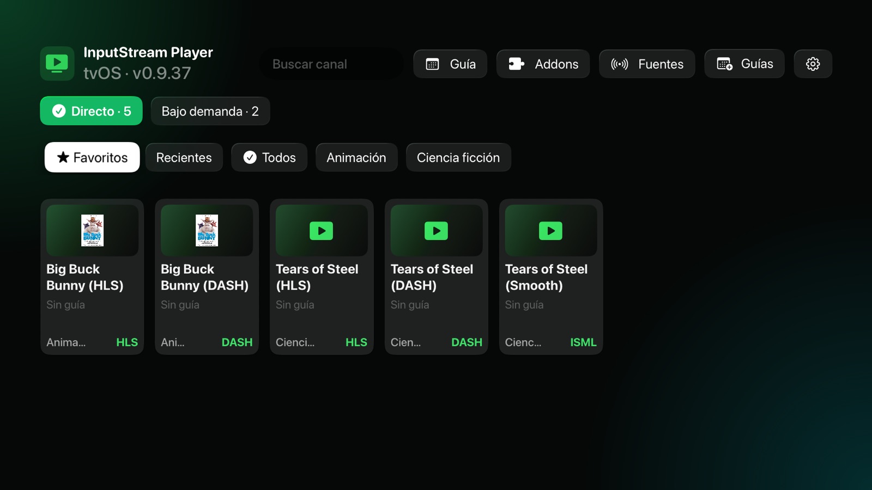872x490 pixels.
Task: Click play icon on Tears of Steel (HLS)
Action: point(322,231)
